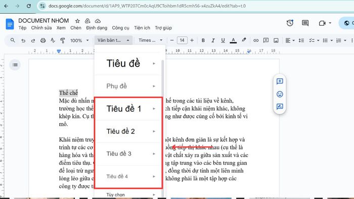Click the left indent ruler marker
The height and width of the screenshot is (199, 354).
(x=59, y=52)
